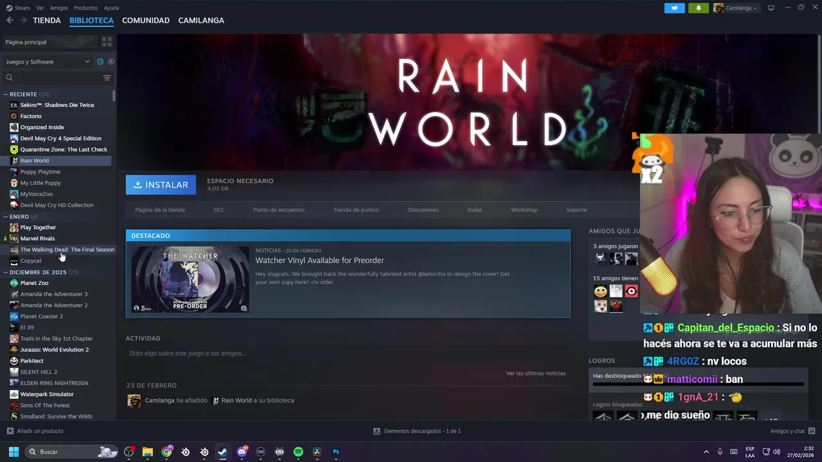Open the Ayuda menu
The height and width of the screenshot is (462, 822).
coord(111,8)
